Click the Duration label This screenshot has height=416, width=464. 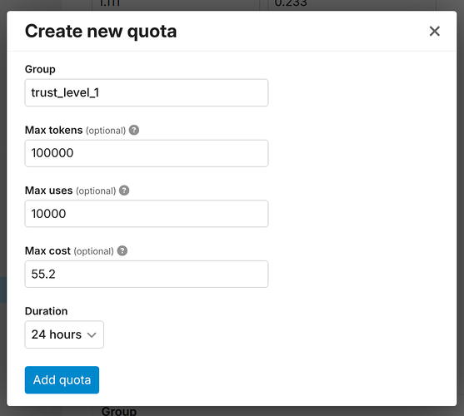[46, 311]
